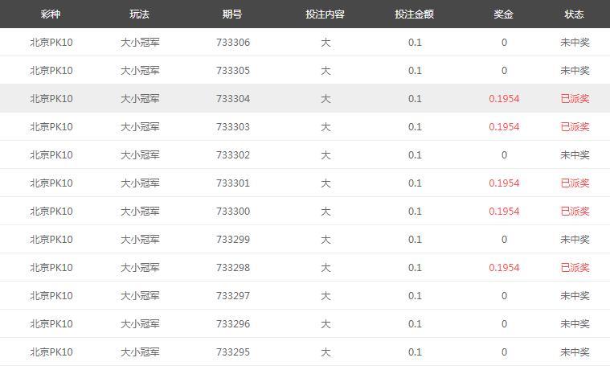Click the 已派奖 status for period 733304
The image size is (610, 366).
(575, 99)
